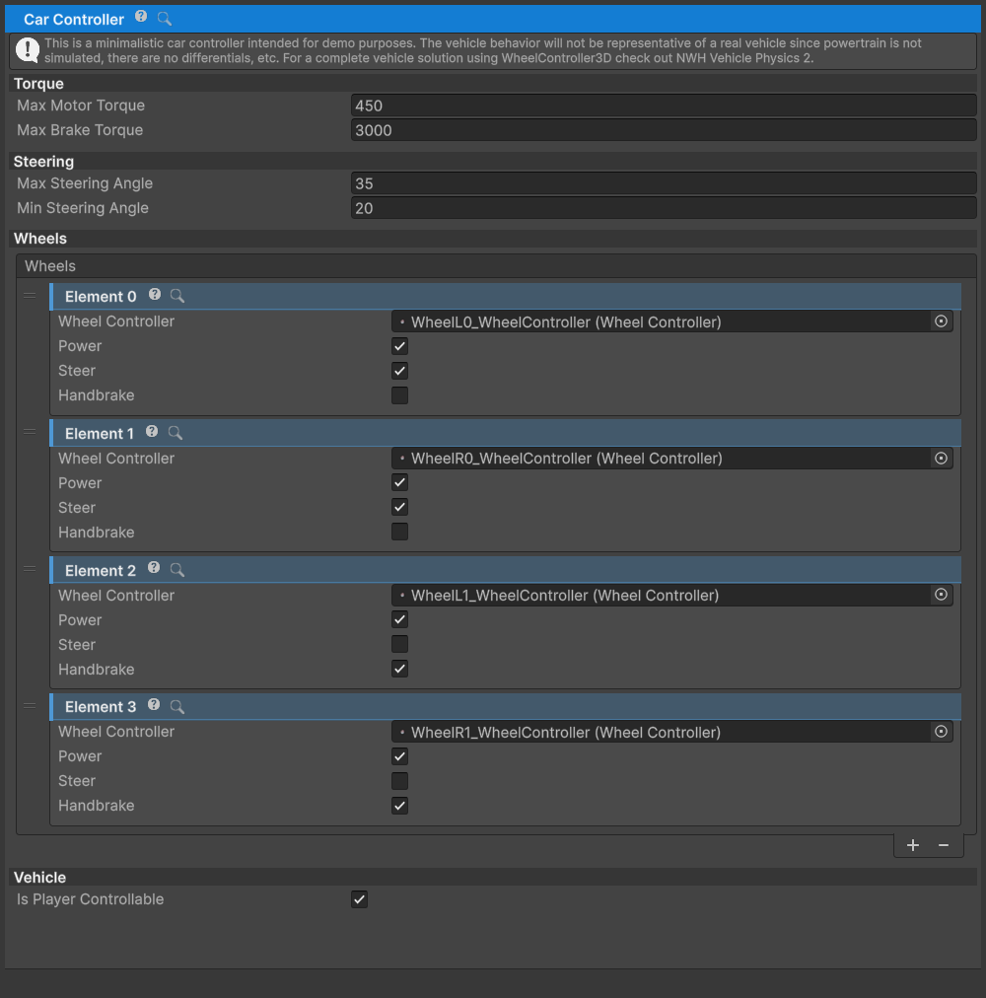This screenshot has width=986, height=998.
Task: Open object picker for WheelL0_WheelController
Action: click(941, 321)
